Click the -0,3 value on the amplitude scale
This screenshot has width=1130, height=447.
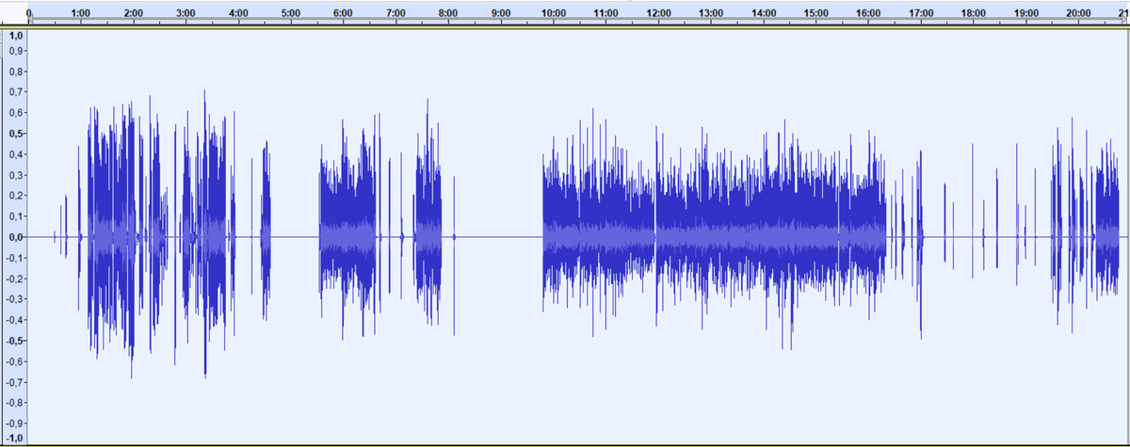[x=14, y=299]
